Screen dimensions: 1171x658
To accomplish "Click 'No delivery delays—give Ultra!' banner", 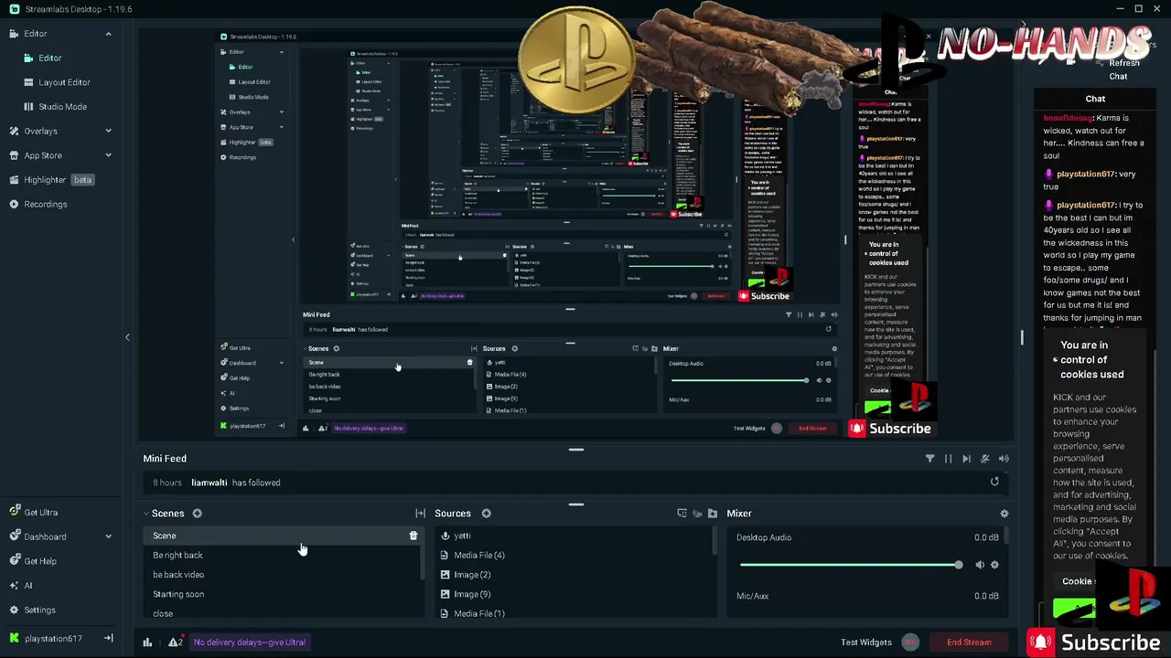I will pyautogui.click(x=250, y=642).
